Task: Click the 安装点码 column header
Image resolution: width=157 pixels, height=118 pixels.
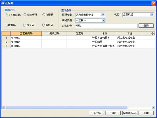Action: tap(54, 34)
